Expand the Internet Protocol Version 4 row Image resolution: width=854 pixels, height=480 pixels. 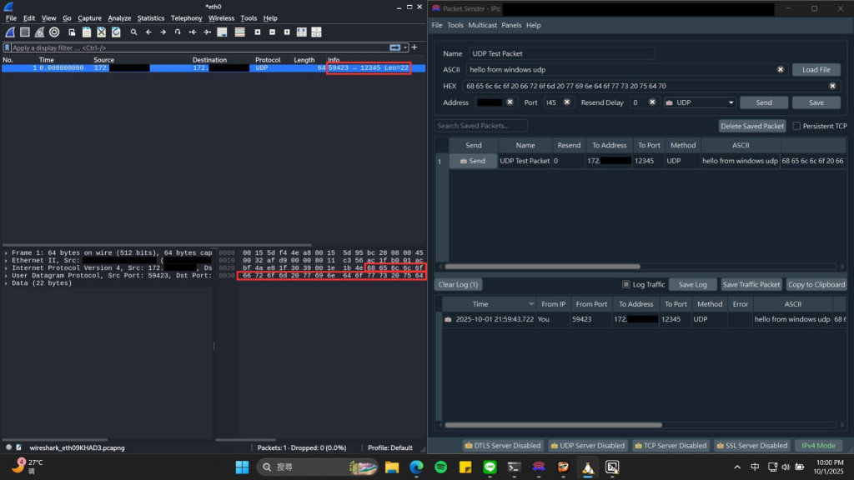(x=6, y=268)
